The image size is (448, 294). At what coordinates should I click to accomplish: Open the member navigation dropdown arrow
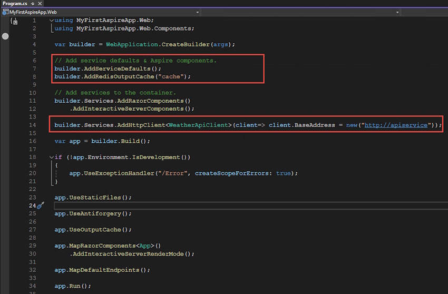tap(397, 12)
